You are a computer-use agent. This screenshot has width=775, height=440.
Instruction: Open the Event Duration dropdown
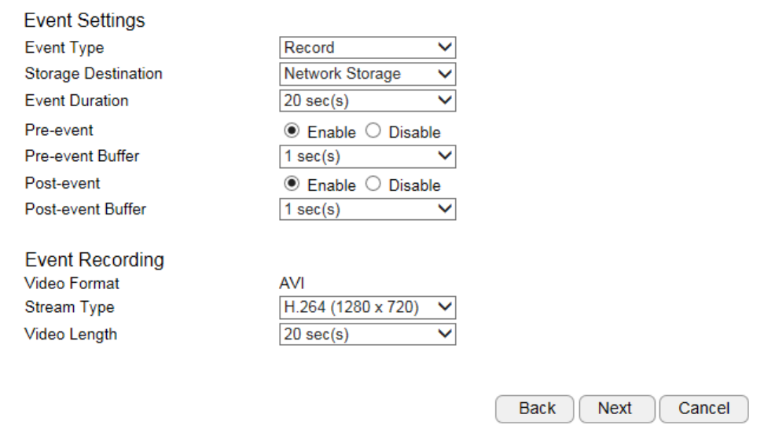pos(367,101)
